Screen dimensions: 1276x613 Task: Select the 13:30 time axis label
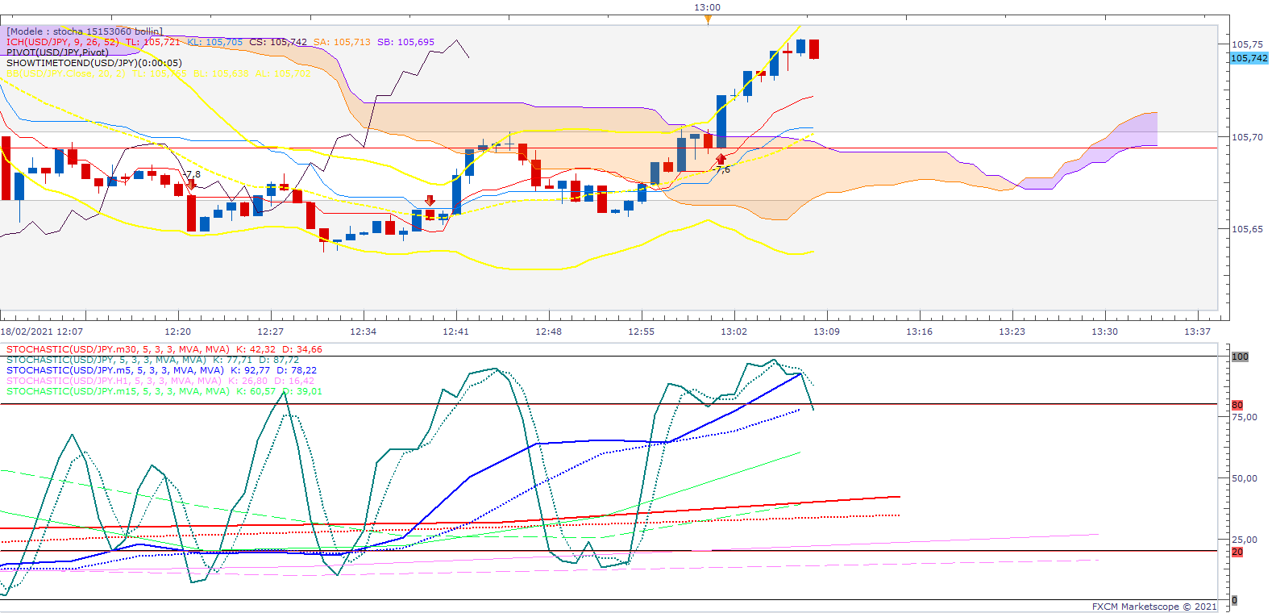click(x=1105, y=332)
